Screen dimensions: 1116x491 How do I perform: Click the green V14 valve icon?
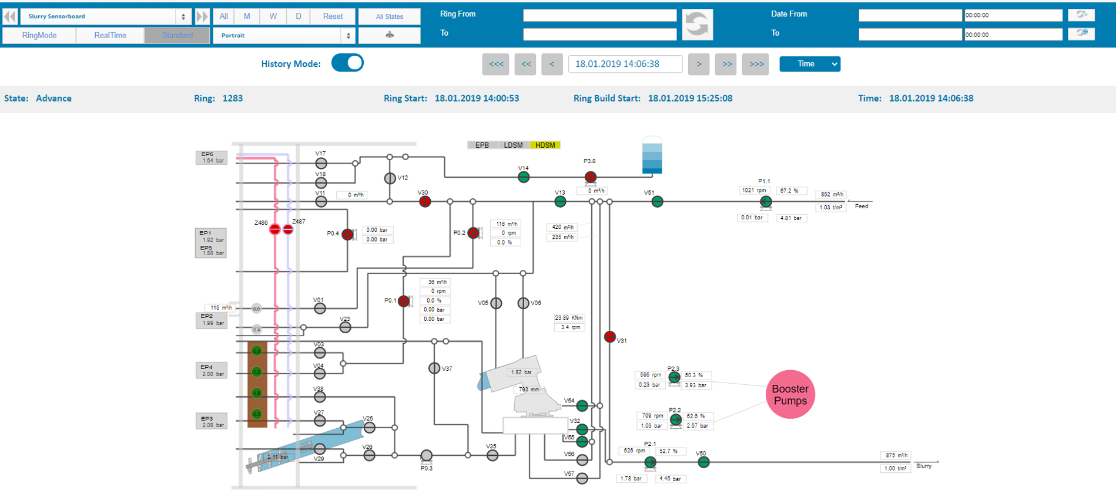click(x=523, y=177)
